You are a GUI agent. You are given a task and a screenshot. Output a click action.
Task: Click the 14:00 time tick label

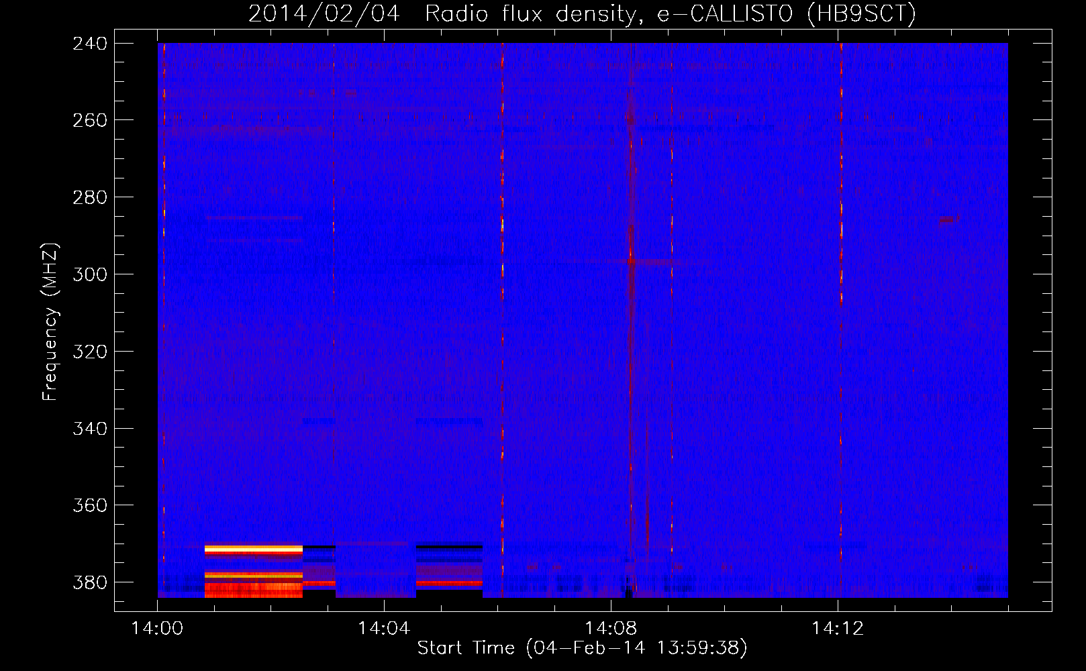click(157, 629)
